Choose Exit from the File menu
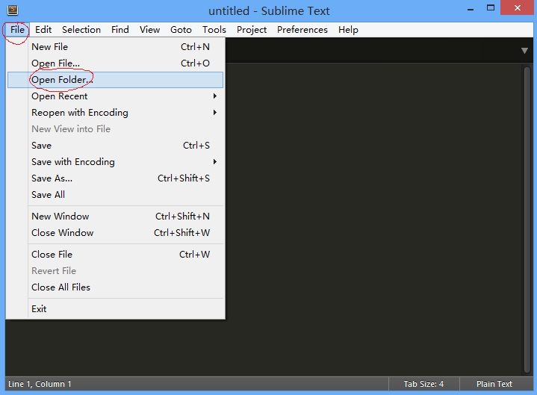This screenshot has width=537, height=395. click(116, 309)
